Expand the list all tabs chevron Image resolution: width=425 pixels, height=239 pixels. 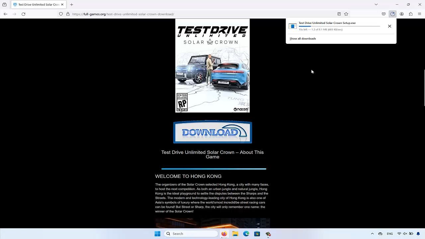point(376,5)
